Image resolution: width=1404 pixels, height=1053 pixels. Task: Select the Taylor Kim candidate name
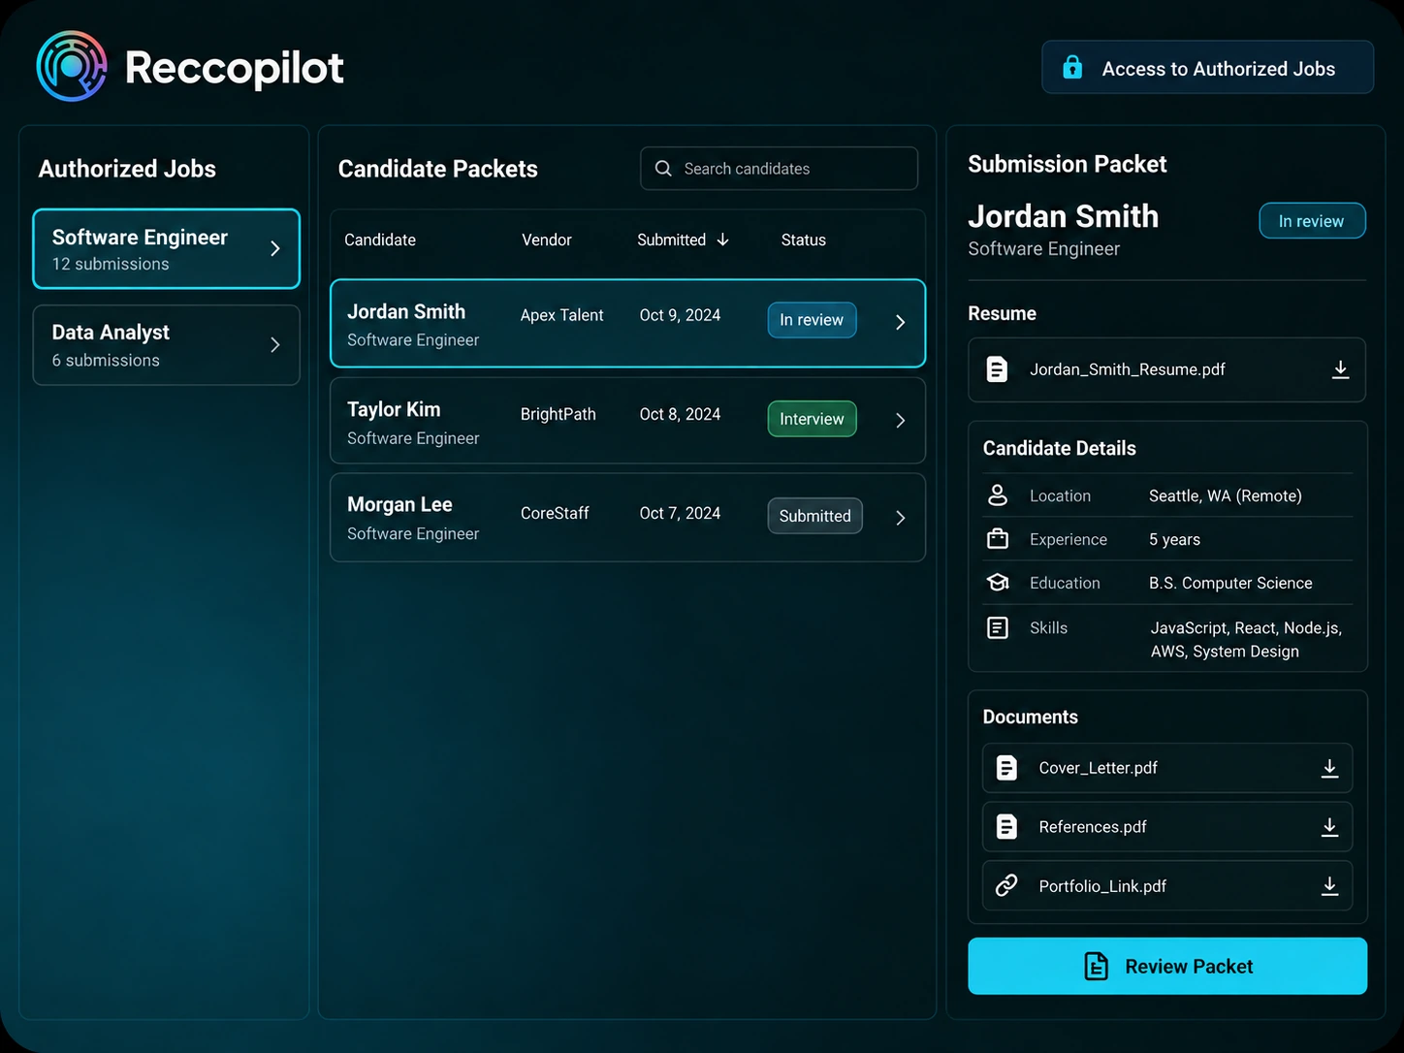(394, 409)
